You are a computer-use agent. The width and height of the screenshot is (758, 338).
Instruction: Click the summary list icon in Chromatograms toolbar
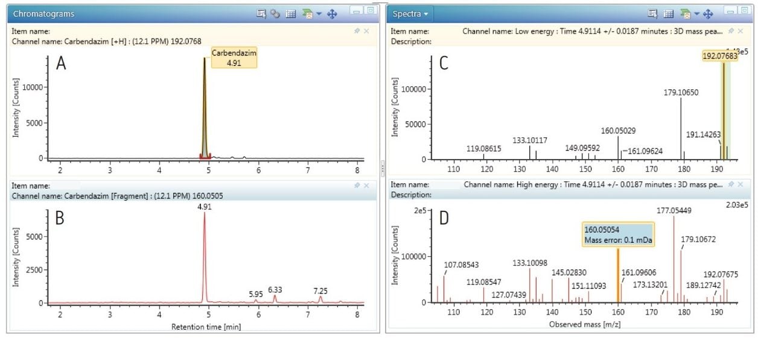click(261, 13)
